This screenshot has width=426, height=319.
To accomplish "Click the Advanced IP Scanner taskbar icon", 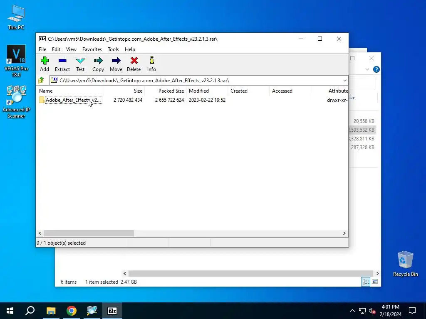I will tap(92, 311).
